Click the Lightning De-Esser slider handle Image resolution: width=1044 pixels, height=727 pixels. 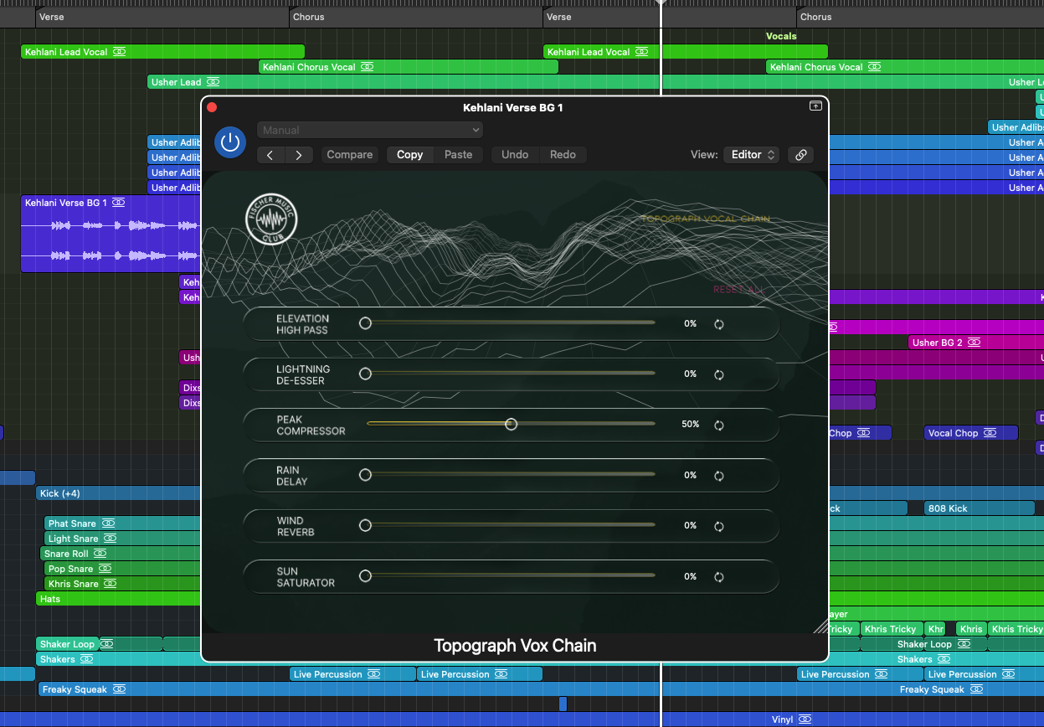[365, 374]
